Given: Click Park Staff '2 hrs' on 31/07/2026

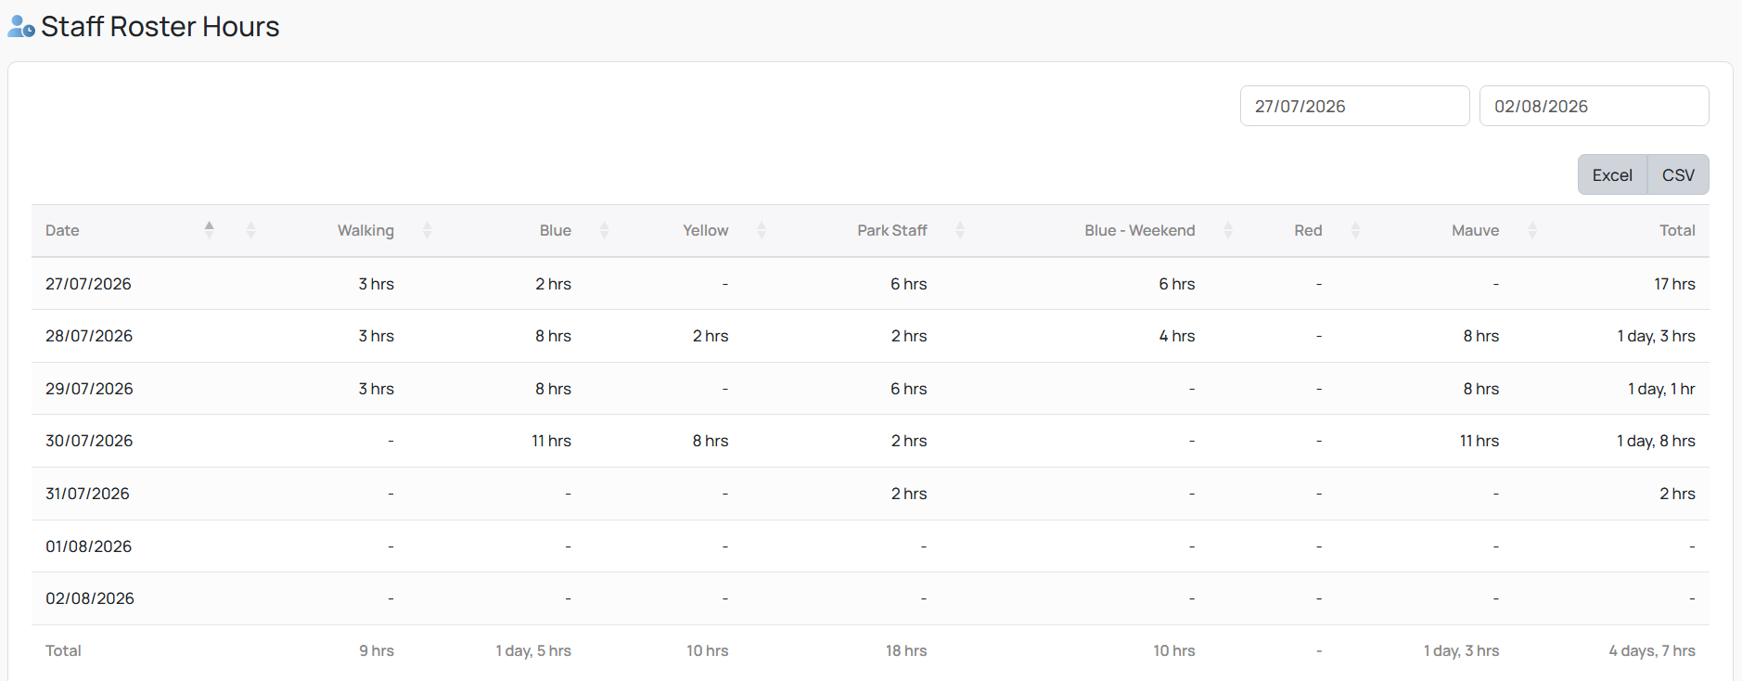Looking at the screenshot, I should coord(908,494).
